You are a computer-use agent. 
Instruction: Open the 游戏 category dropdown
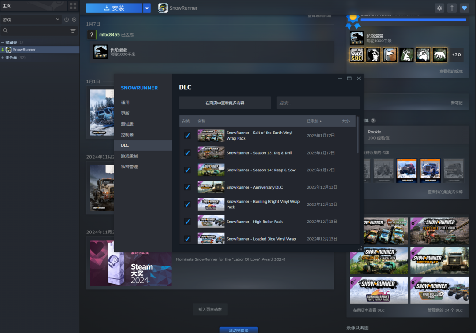pos(31,19)
